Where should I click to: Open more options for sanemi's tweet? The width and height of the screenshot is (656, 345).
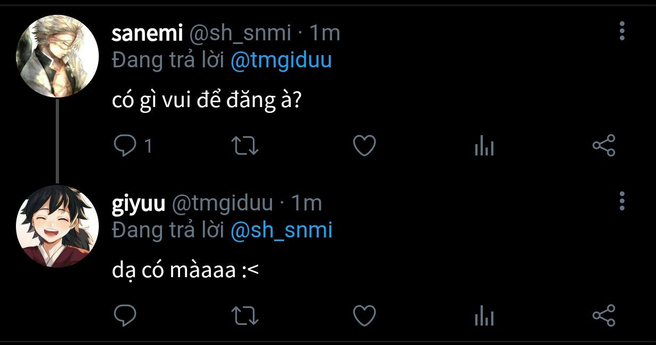tap(622, 31)
